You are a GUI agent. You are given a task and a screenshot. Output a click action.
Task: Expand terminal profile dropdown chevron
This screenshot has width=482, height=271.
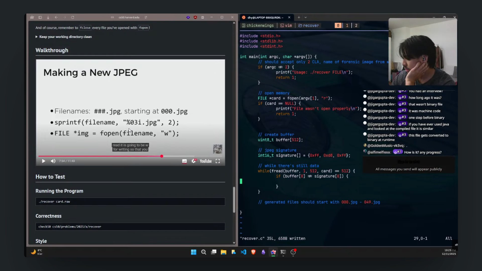click(x=306, y=17)
